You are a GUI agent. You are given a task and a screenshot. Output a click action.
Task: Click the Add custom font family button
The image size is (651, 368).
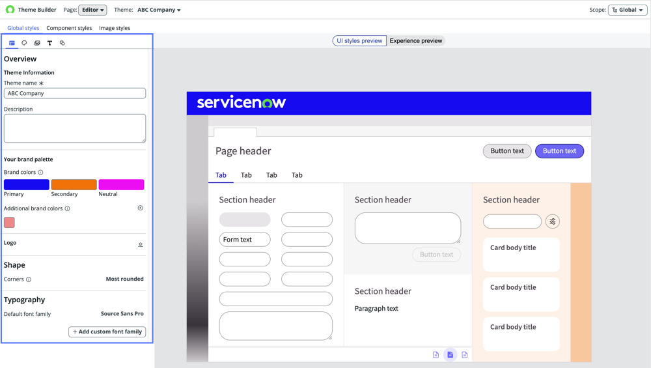[x=107, y=332]
